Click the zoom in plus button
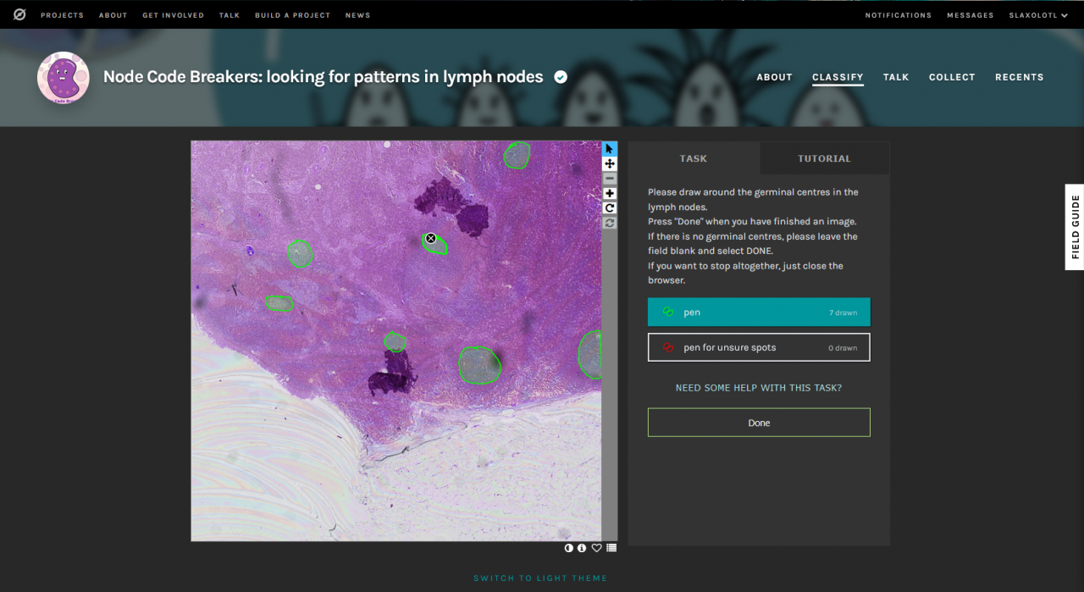The image size is (1084, 592). (610, 193)
